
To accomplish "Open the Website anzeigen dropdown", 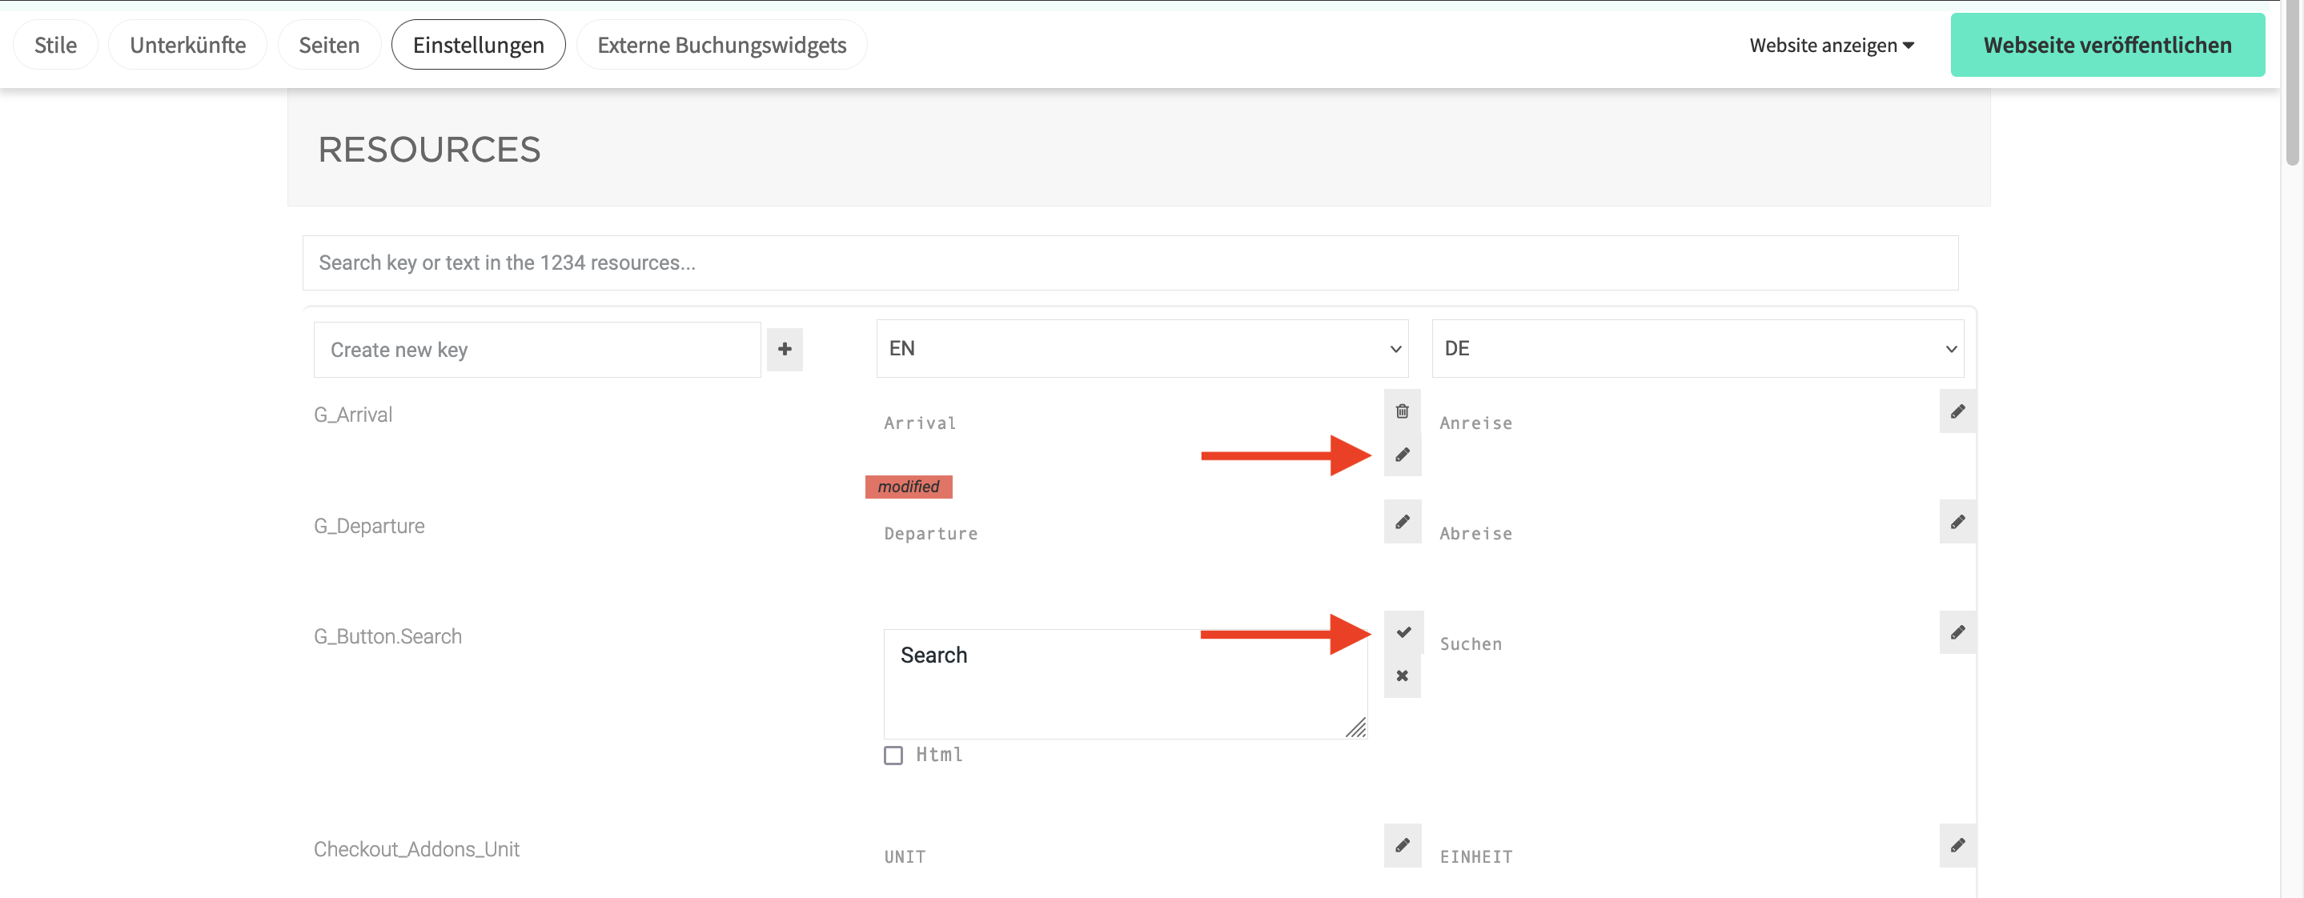I will [1832, 45].
